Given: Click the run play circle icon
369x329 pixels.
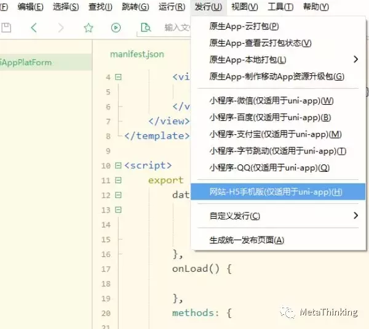Looking at the screenshot, I should pyautogui.click(x=116, y=28).
